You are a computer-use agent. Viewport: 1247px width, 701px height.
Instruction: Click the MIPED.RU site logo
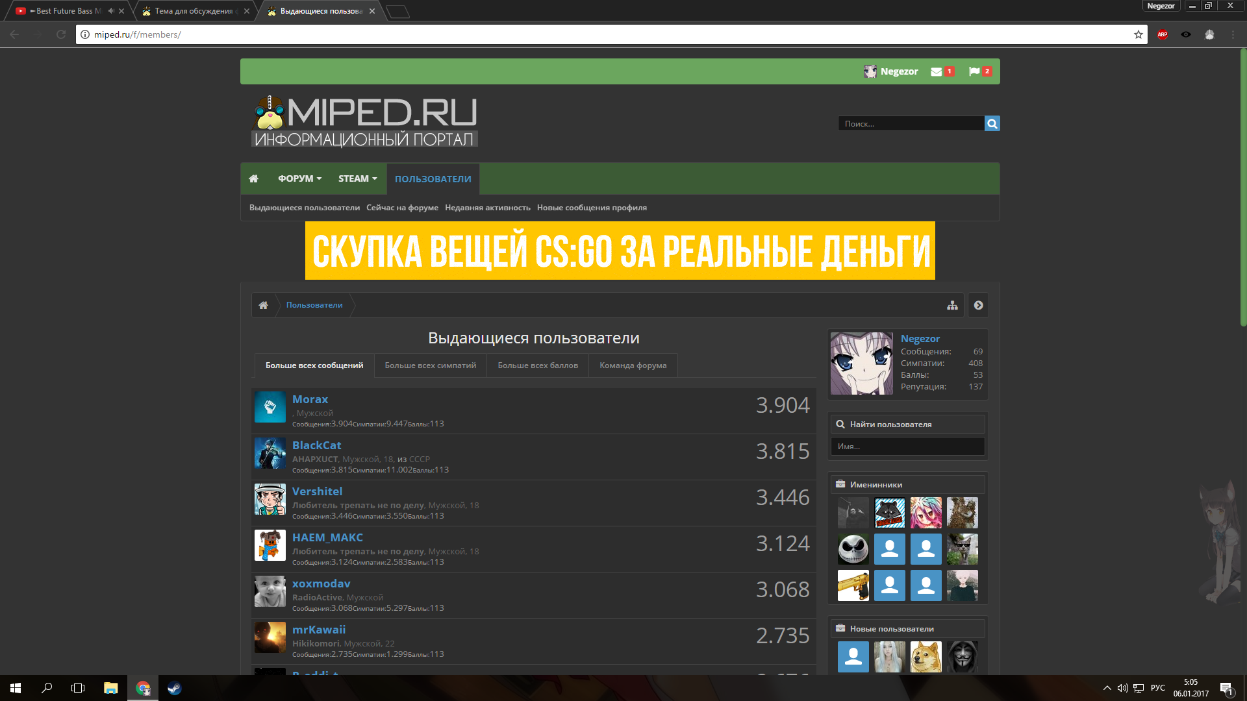click(x=364, y=121)
